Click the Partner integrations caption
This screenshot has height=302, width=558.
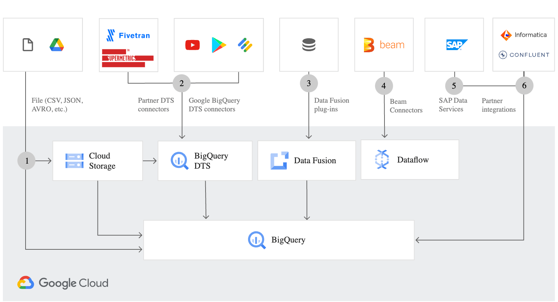coord(499,105)
